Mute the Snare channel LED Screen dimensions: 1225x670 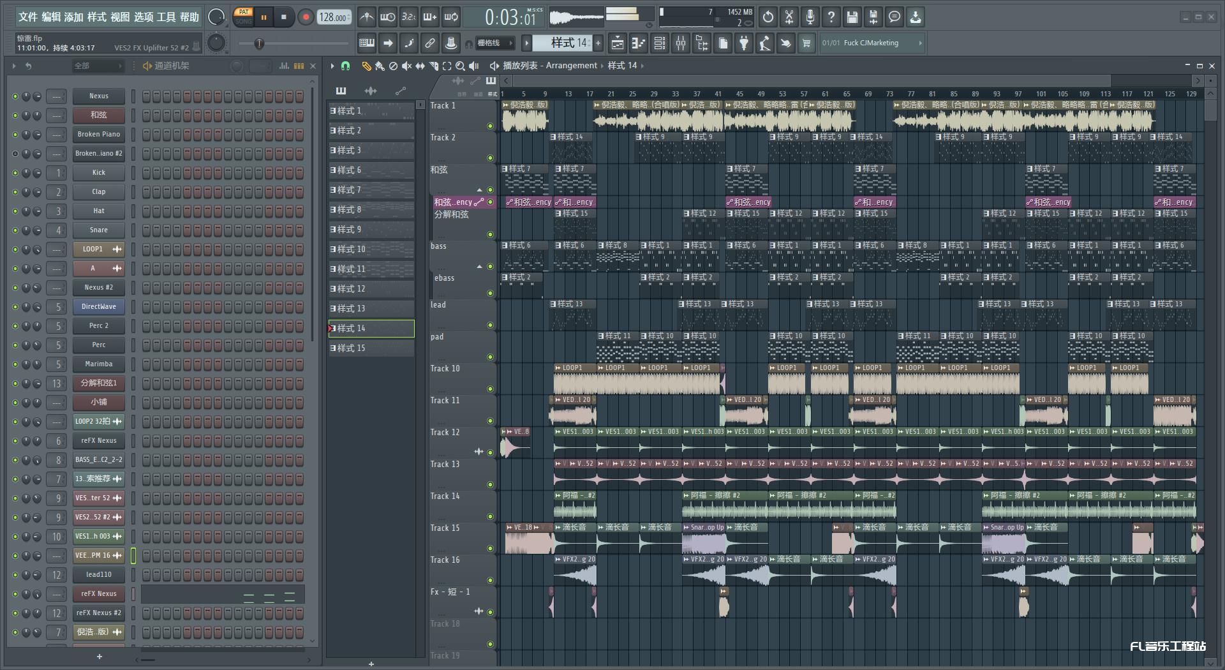tap(15, 230)
